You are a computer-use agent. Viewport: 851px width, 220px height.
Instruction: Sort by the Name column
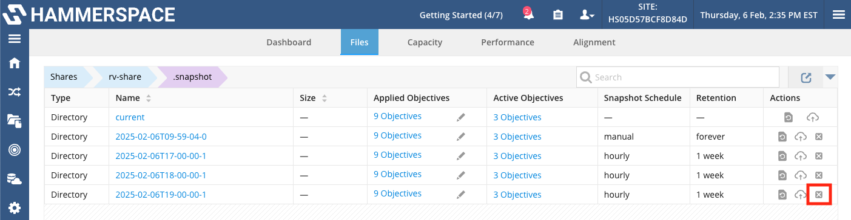point(133,98)
